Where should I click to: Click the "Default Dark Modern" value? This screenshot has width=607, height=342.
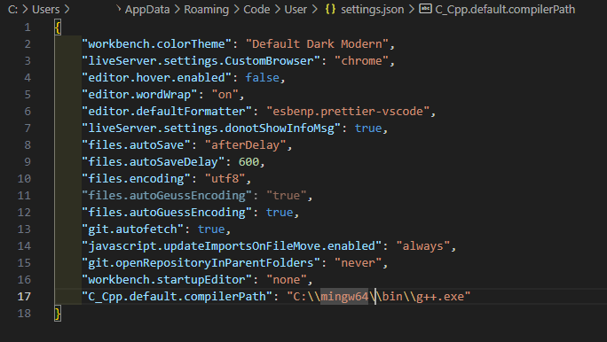tap(317, 44)
